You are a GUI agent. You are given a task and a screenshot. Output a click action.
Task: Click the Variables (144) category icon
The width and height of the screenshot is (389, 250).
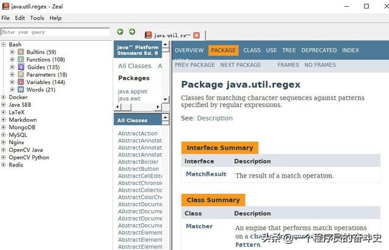coord(21,82)
